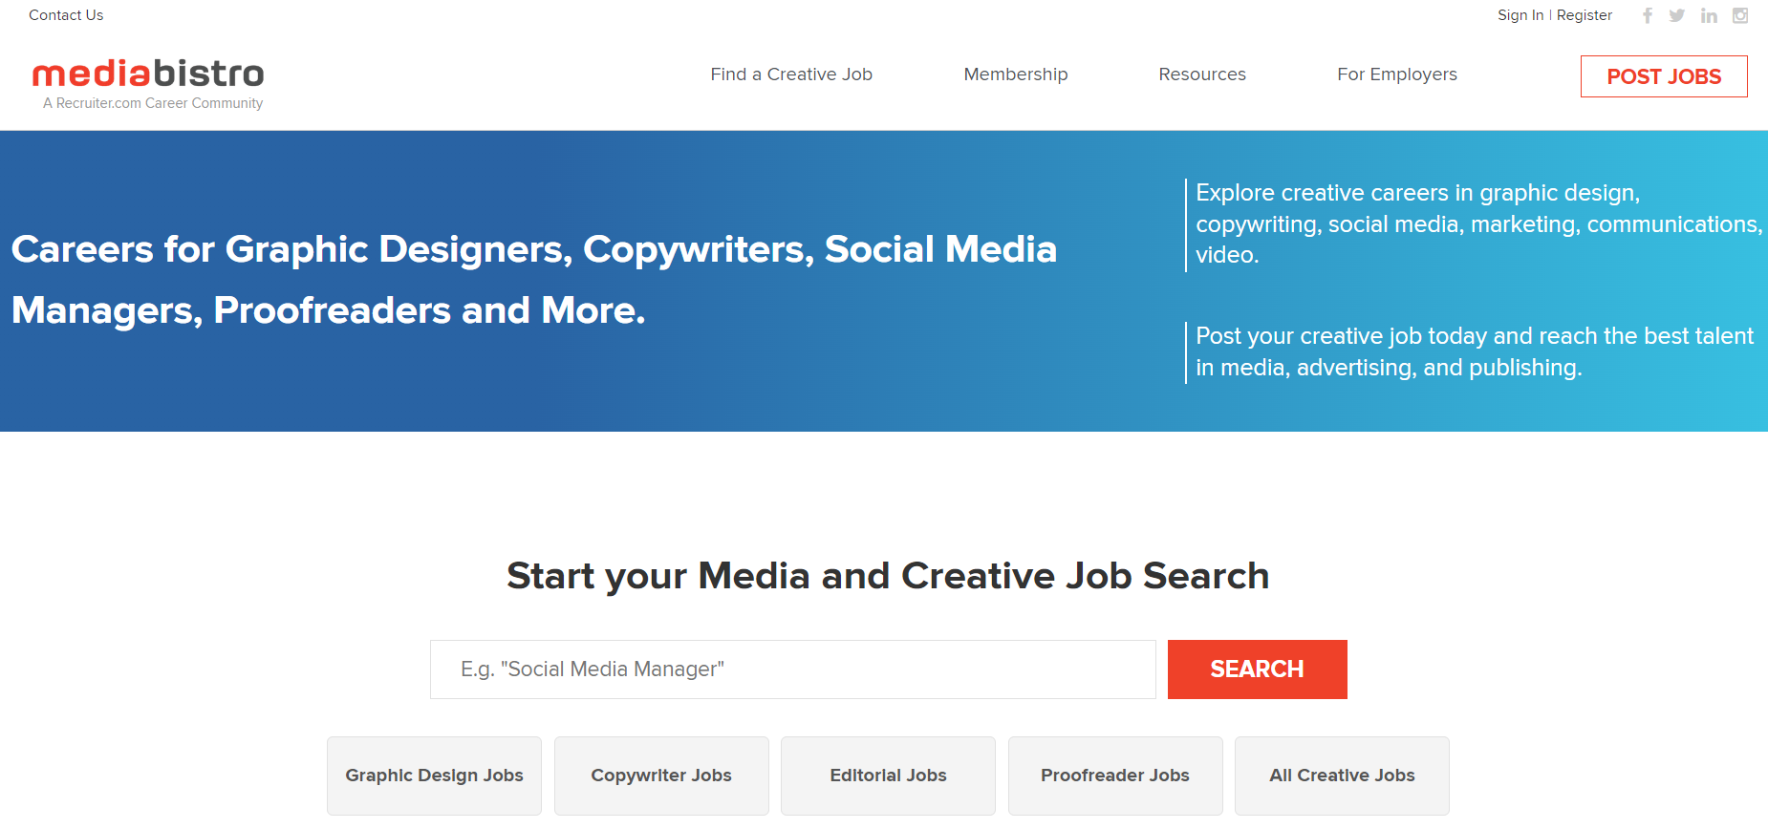Open the For Employers menu
Screen dimensions: 1768x829
point(1397,74)
